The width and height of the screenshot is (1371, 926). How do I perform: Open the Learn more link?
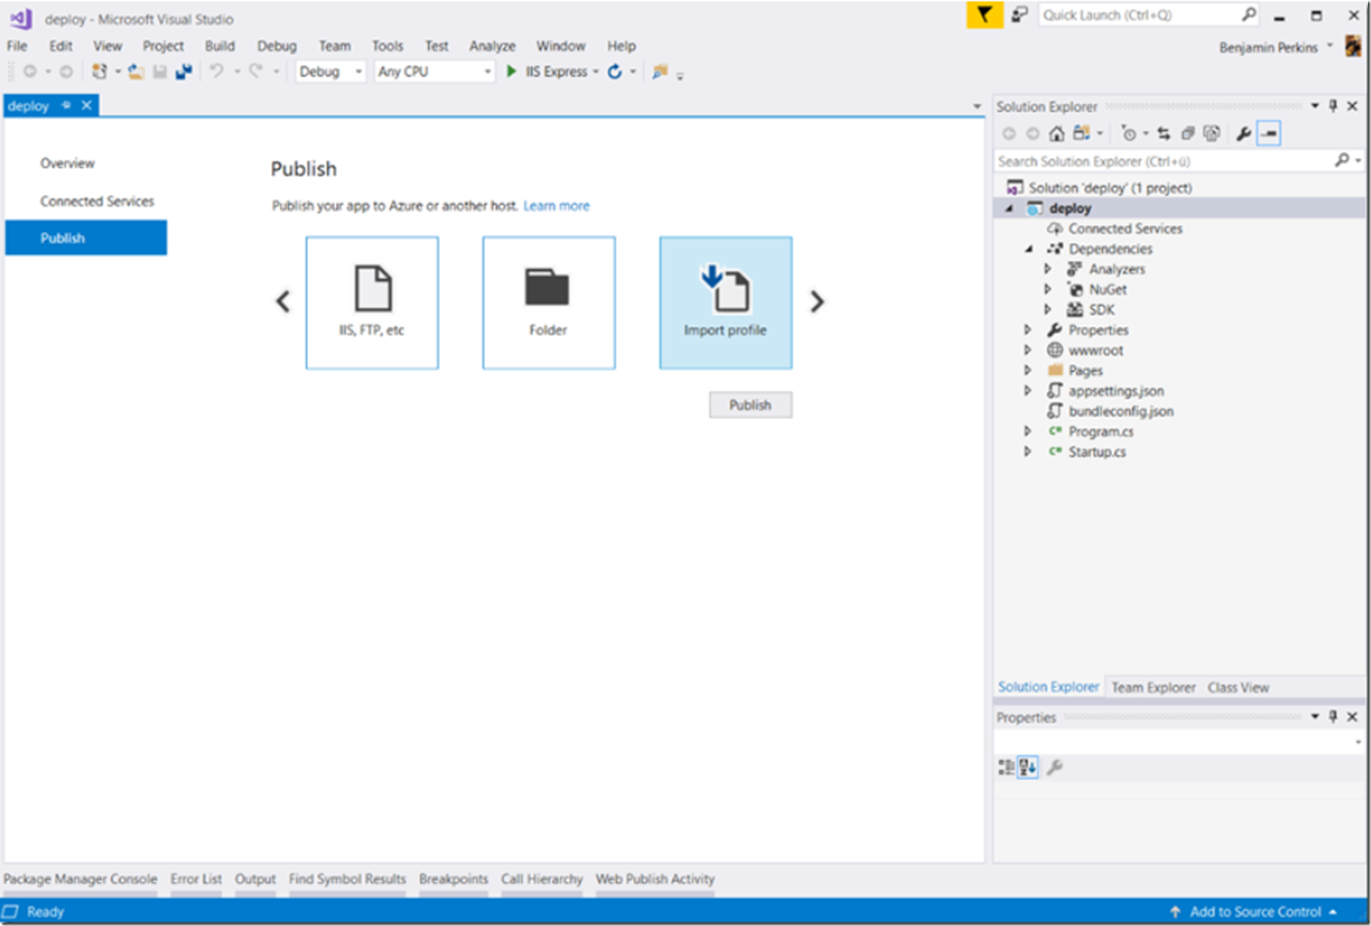click(556, 206)
